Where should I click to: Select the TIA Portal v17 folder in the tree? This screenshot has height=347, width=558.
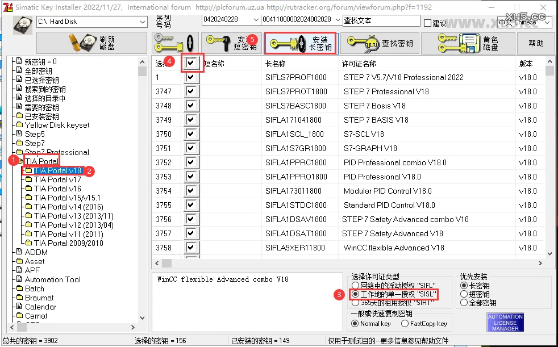pos(57,179)
